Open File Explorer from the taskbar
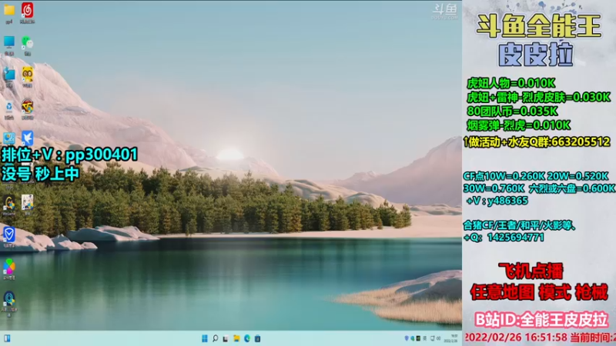Screen dimensions: 616x346 click(236, 338)
